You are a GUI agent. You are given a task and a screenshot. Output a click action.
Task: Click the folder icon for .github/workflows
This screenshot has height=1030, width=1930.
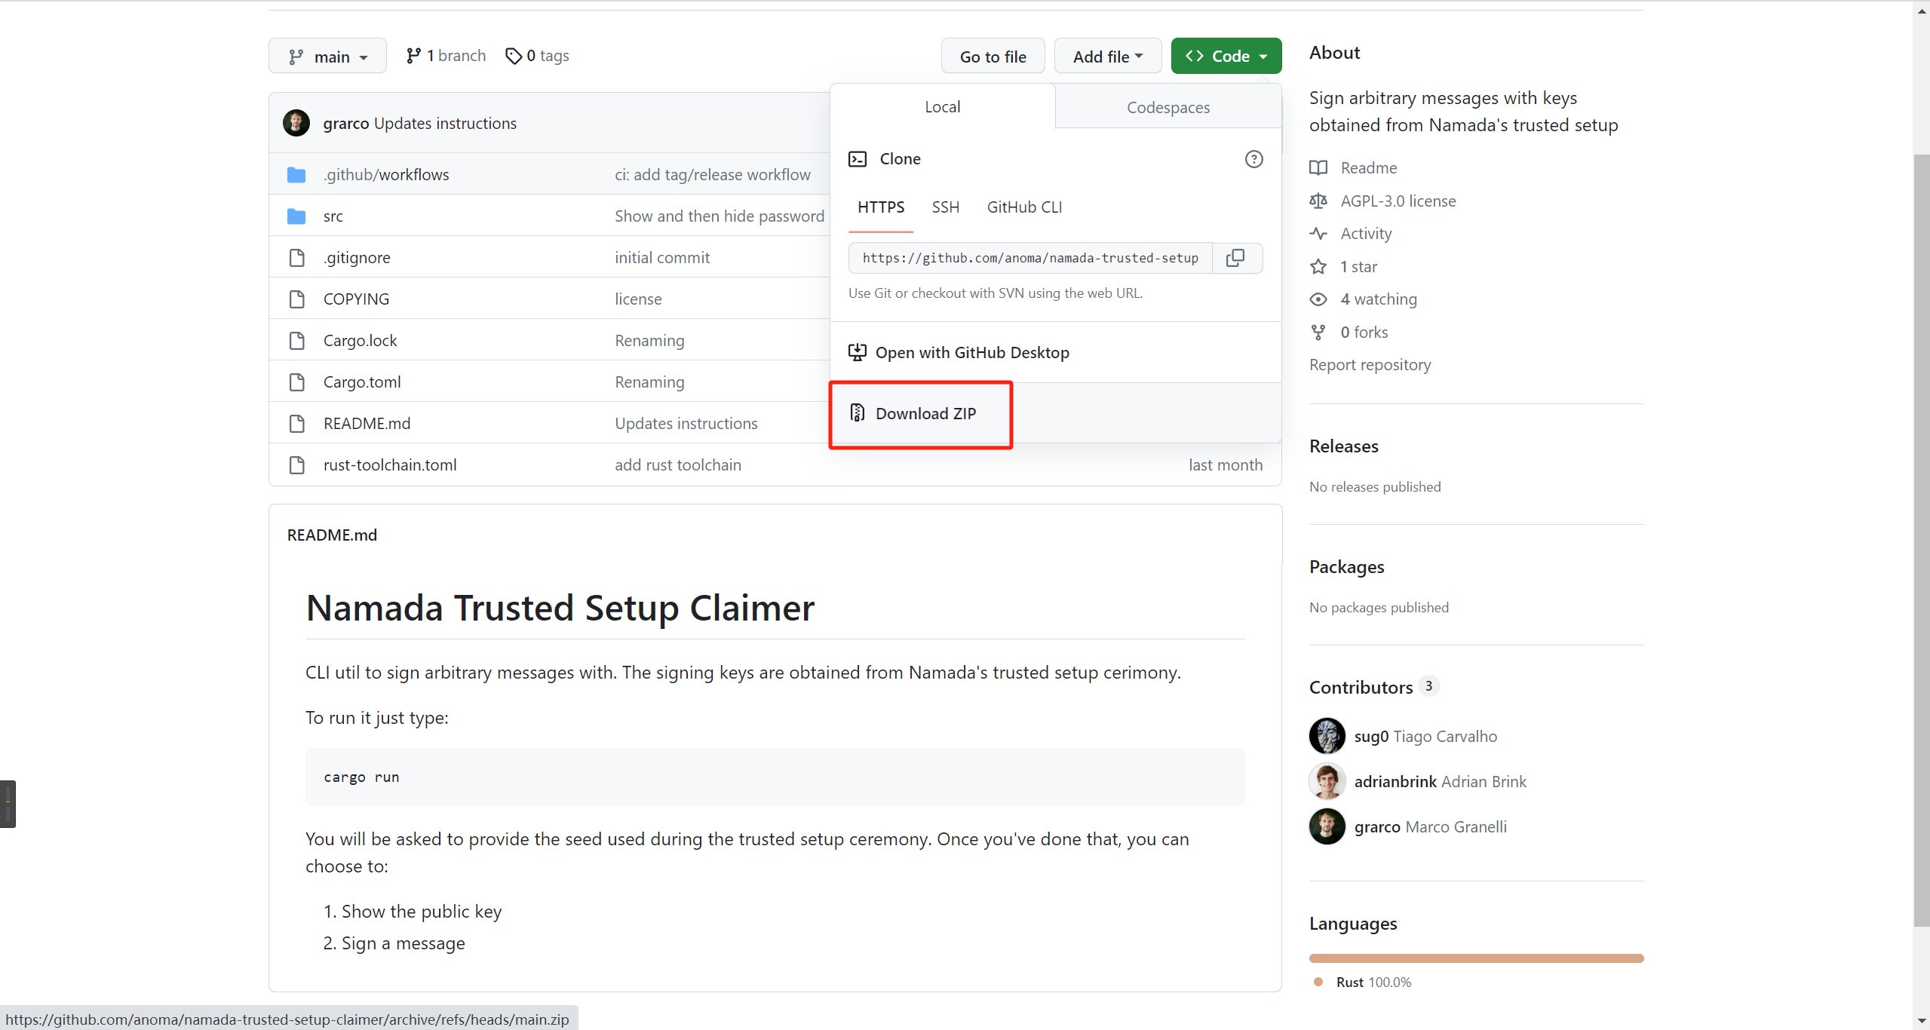(x=296, y=175)
